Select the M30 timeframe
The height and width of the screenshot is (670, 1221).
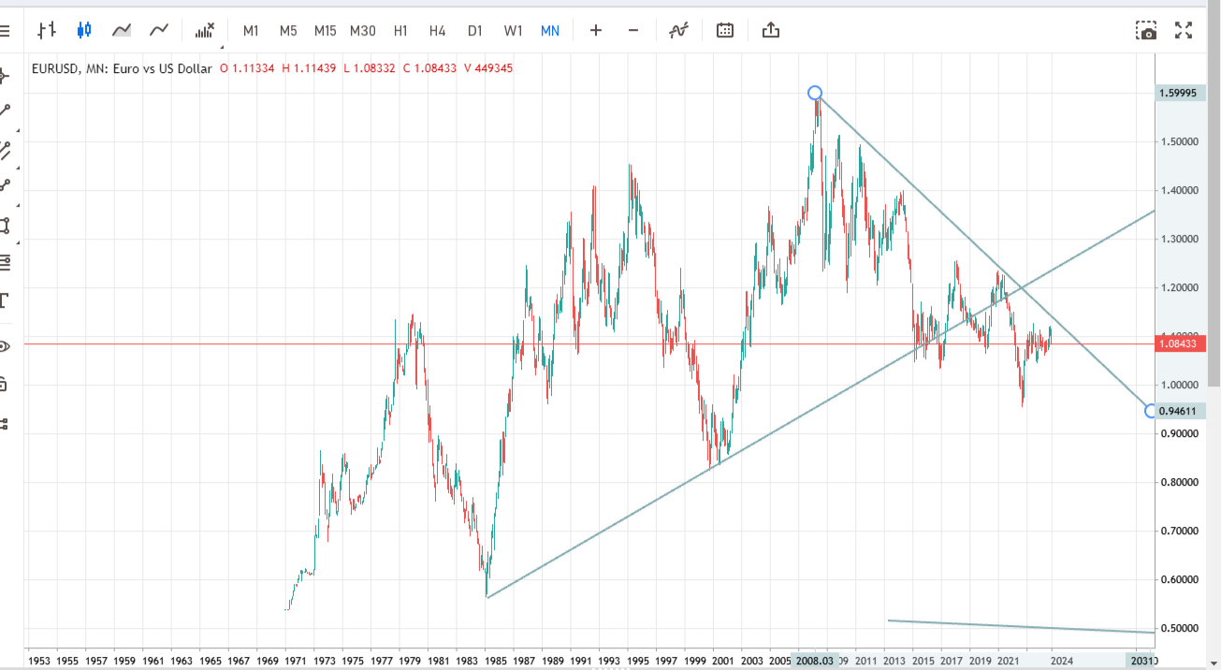[363, 31]
